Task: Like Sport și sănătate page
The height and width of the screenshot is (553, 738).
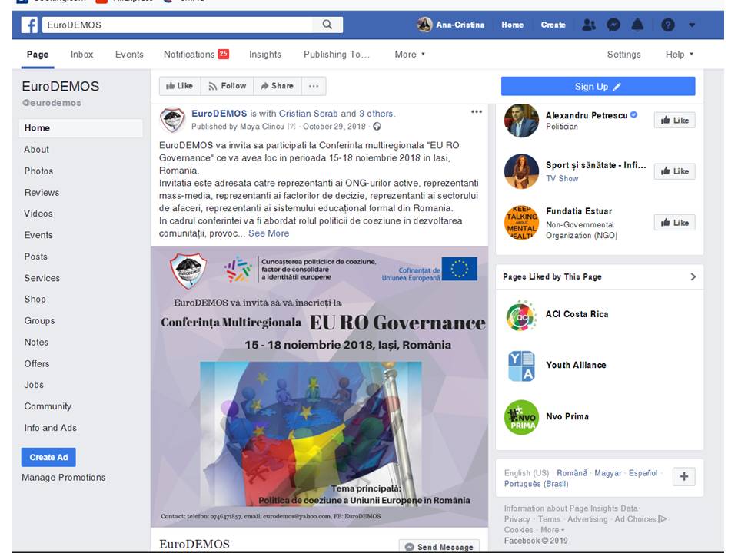Action: click(674, 171)
